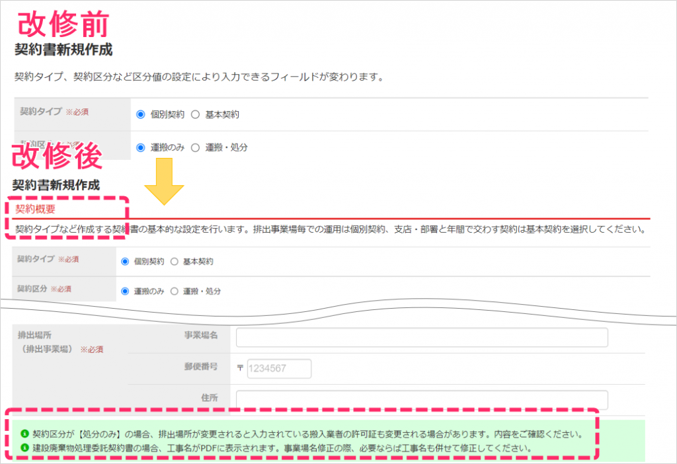This screenshot has width=677, height=464.
Task: Click the info icon beside the 処分のみ note
Action: 26,434
